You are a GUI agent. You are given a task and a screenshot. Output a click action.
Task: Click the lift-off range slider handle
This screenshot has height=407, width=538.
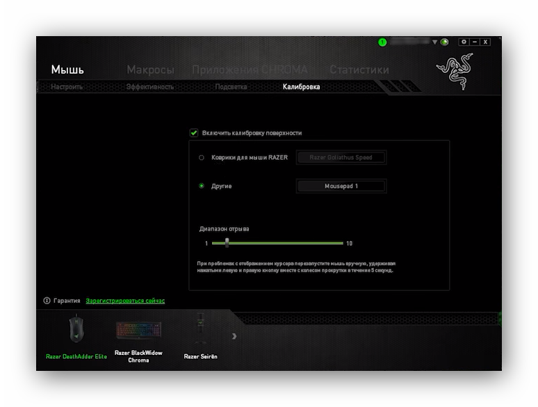pos(227,243)
